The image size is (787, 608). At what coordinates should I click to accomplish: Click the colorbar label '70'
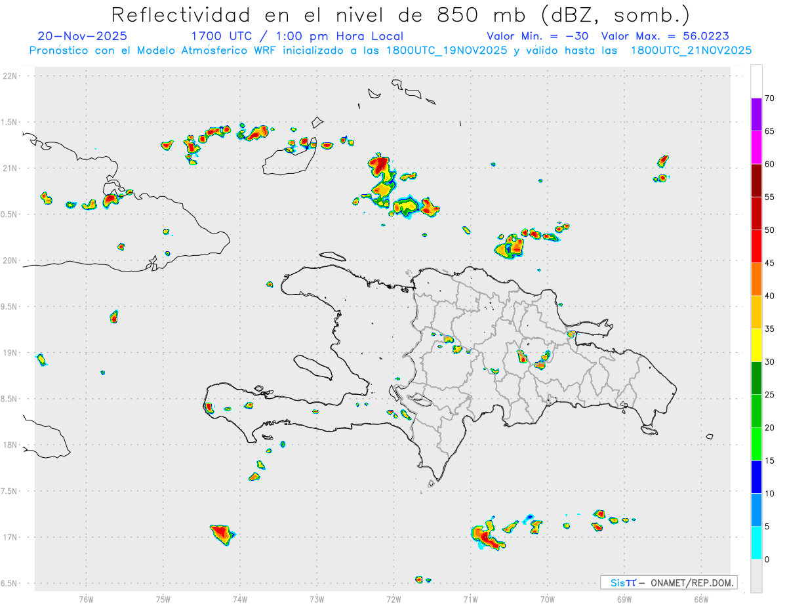[x=770, y=98]
